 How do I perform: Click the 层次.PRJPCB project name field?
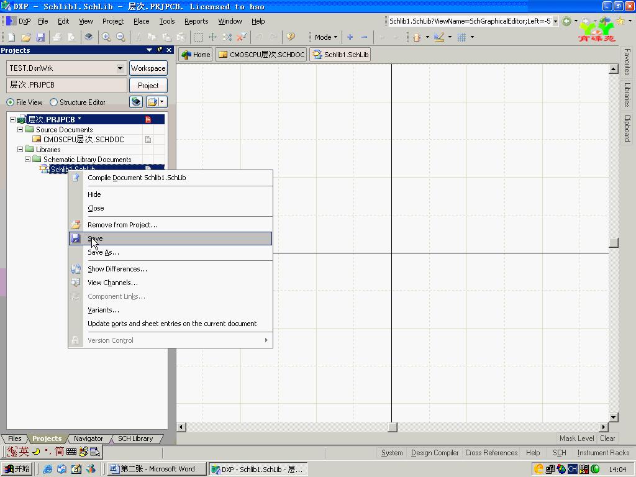click(66, 85)
